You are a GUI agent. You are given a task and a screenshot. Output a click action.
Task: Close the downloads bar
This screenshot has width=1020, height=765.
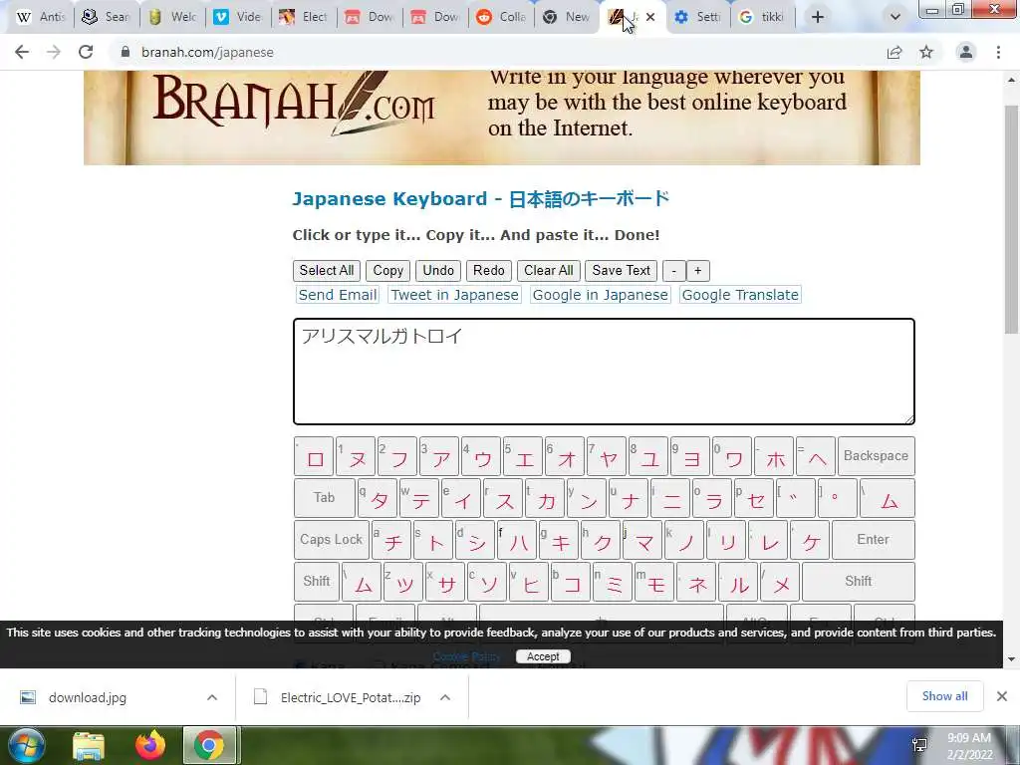point(1002,696)
